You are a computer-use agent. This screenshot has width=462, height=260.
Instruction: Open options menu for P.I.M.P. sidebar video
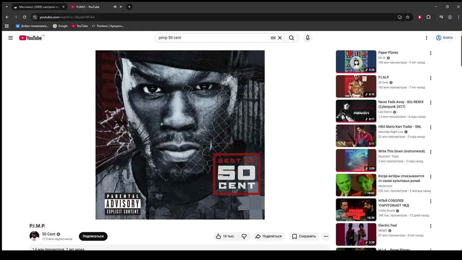coord(430,78)
